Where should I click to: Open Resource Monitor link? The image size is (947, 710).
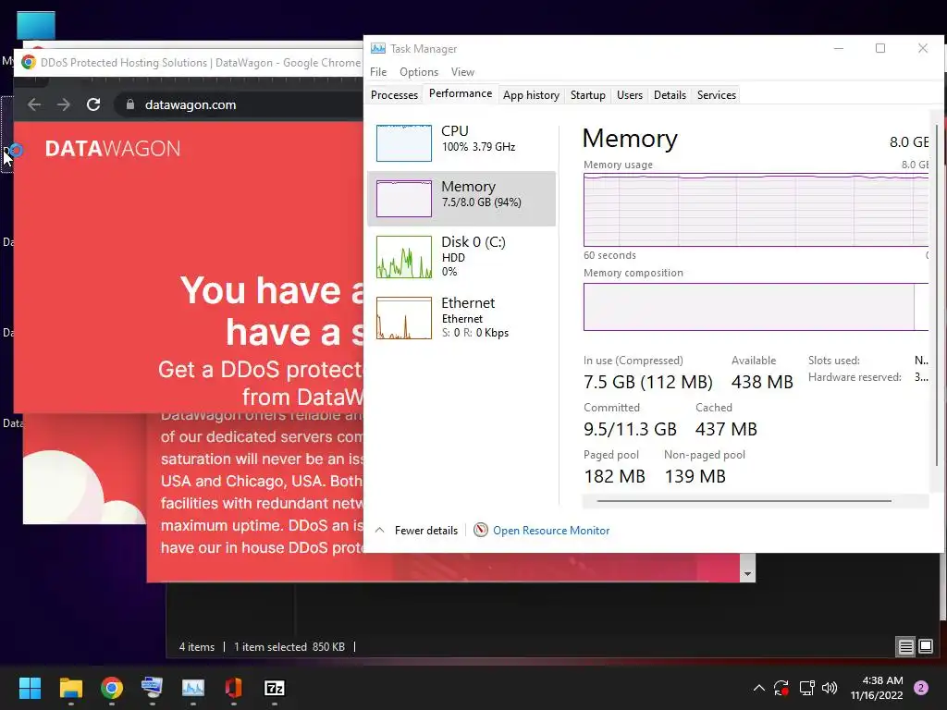(x=551, y=530)
